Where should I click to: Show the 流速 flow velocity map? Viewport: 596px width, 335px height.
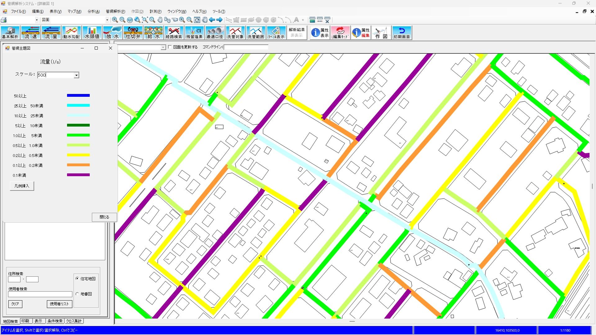30,33
